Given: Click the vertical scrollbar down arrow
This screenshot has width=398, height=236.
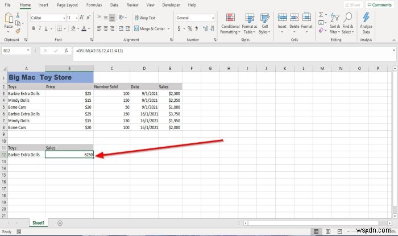Looking at the screenshot, I should click(x=395, y=216).
